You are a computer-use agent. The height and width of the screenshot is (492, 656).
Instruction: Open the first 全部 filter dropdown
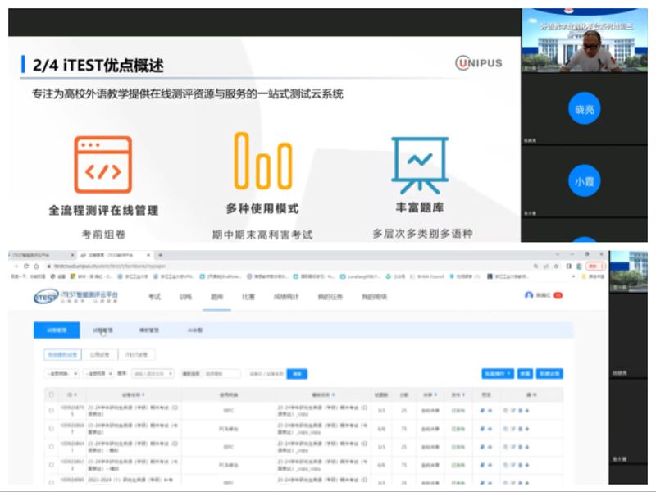tap(62, 374)
